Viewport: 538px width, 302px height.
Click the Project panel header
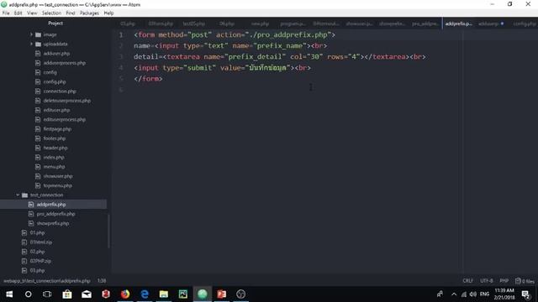55,23
